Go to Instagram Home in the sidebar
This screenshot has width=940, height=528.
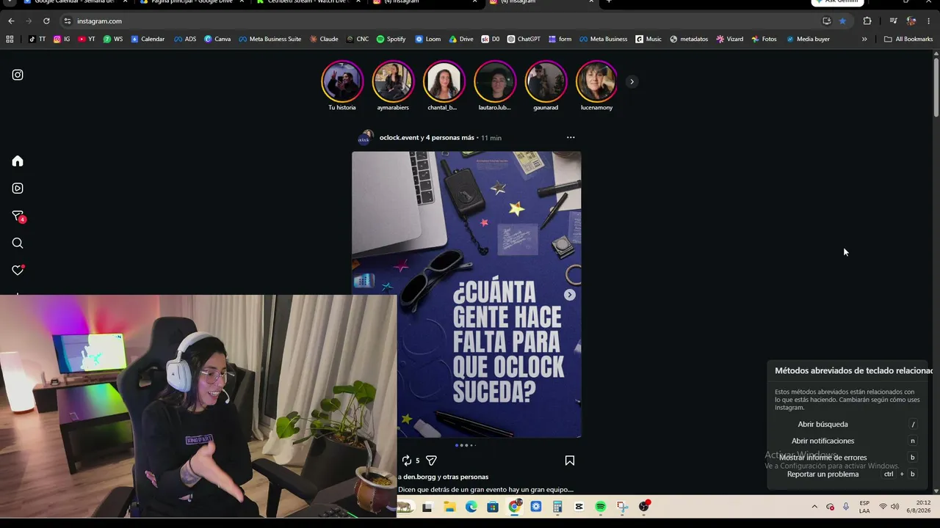point(18,161)
